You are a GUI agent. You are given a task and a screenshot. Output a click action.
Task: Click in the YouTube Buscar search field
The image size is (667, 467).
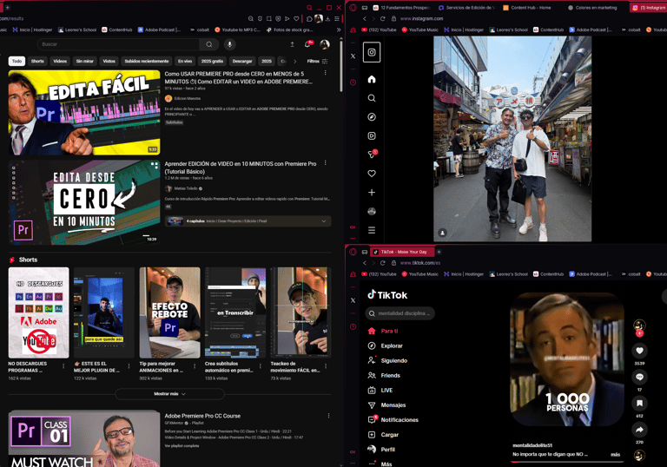click(118, 44)
